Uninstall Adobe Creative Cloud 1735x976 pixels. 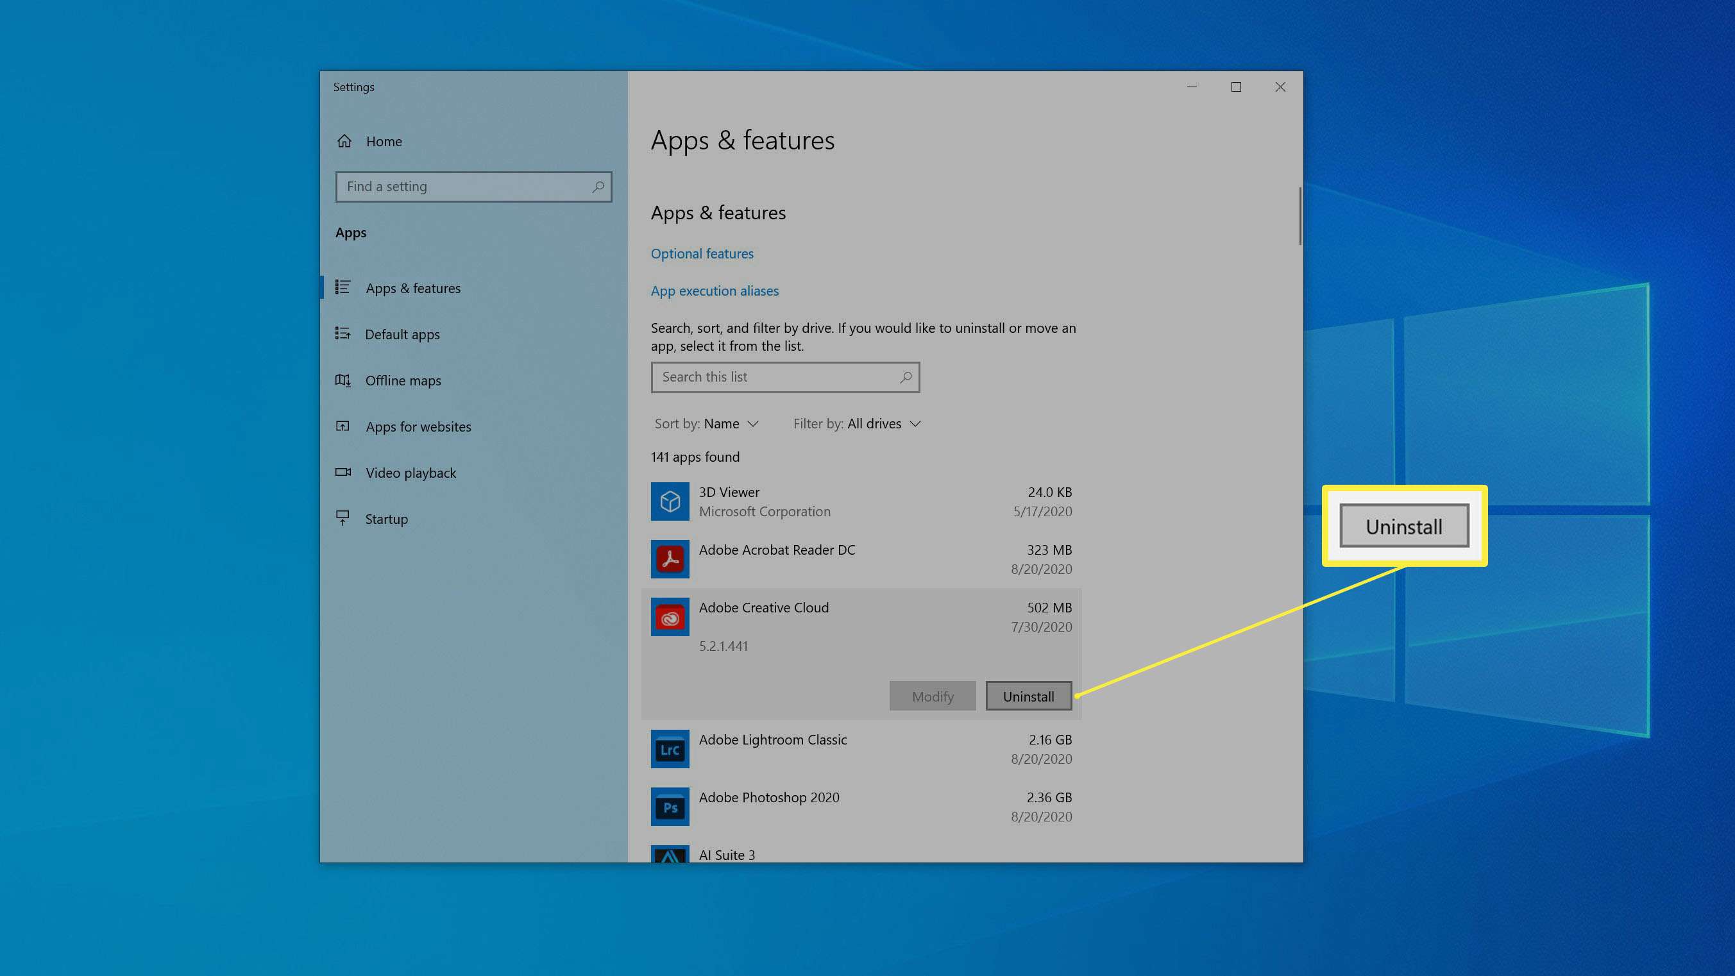(x=1027, y=694)
